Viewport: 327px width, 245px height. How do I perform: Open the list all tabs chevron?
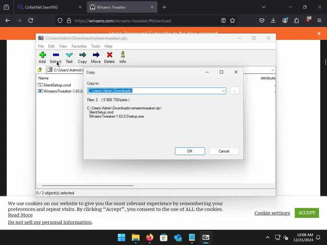263,7
